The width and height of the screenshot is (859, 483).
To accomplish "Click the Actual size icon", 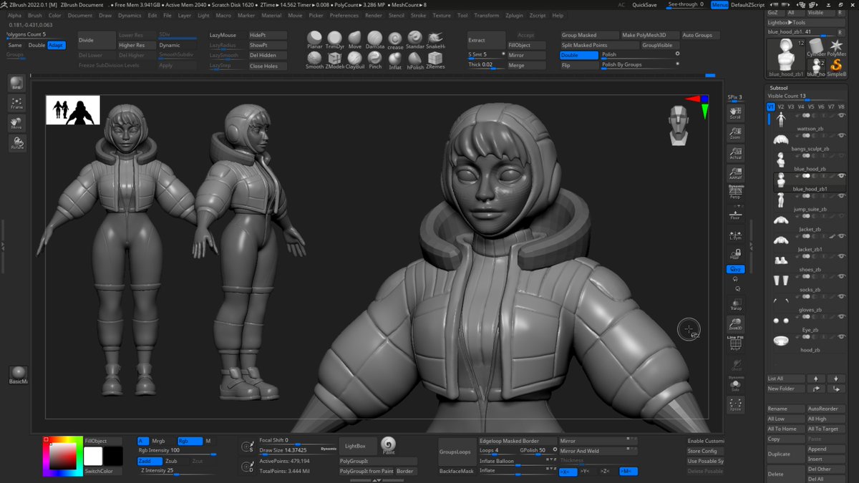I will (x=735, y=153).
